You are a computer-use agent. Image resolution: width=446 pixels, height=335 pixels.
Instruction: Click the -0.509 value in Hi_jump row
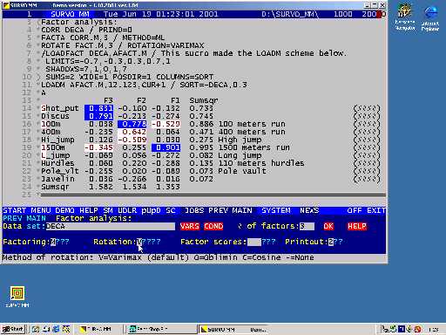[x=132, y=140]
